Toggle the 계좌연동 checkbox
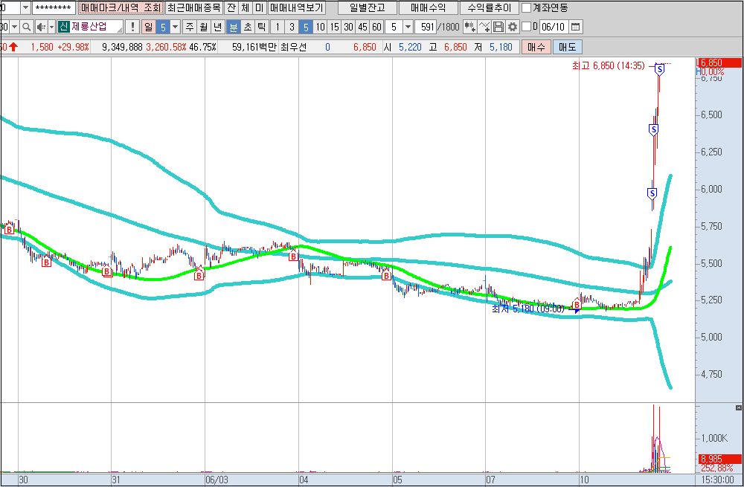This screenshot has height=487, width=744. tap(526, 8)
